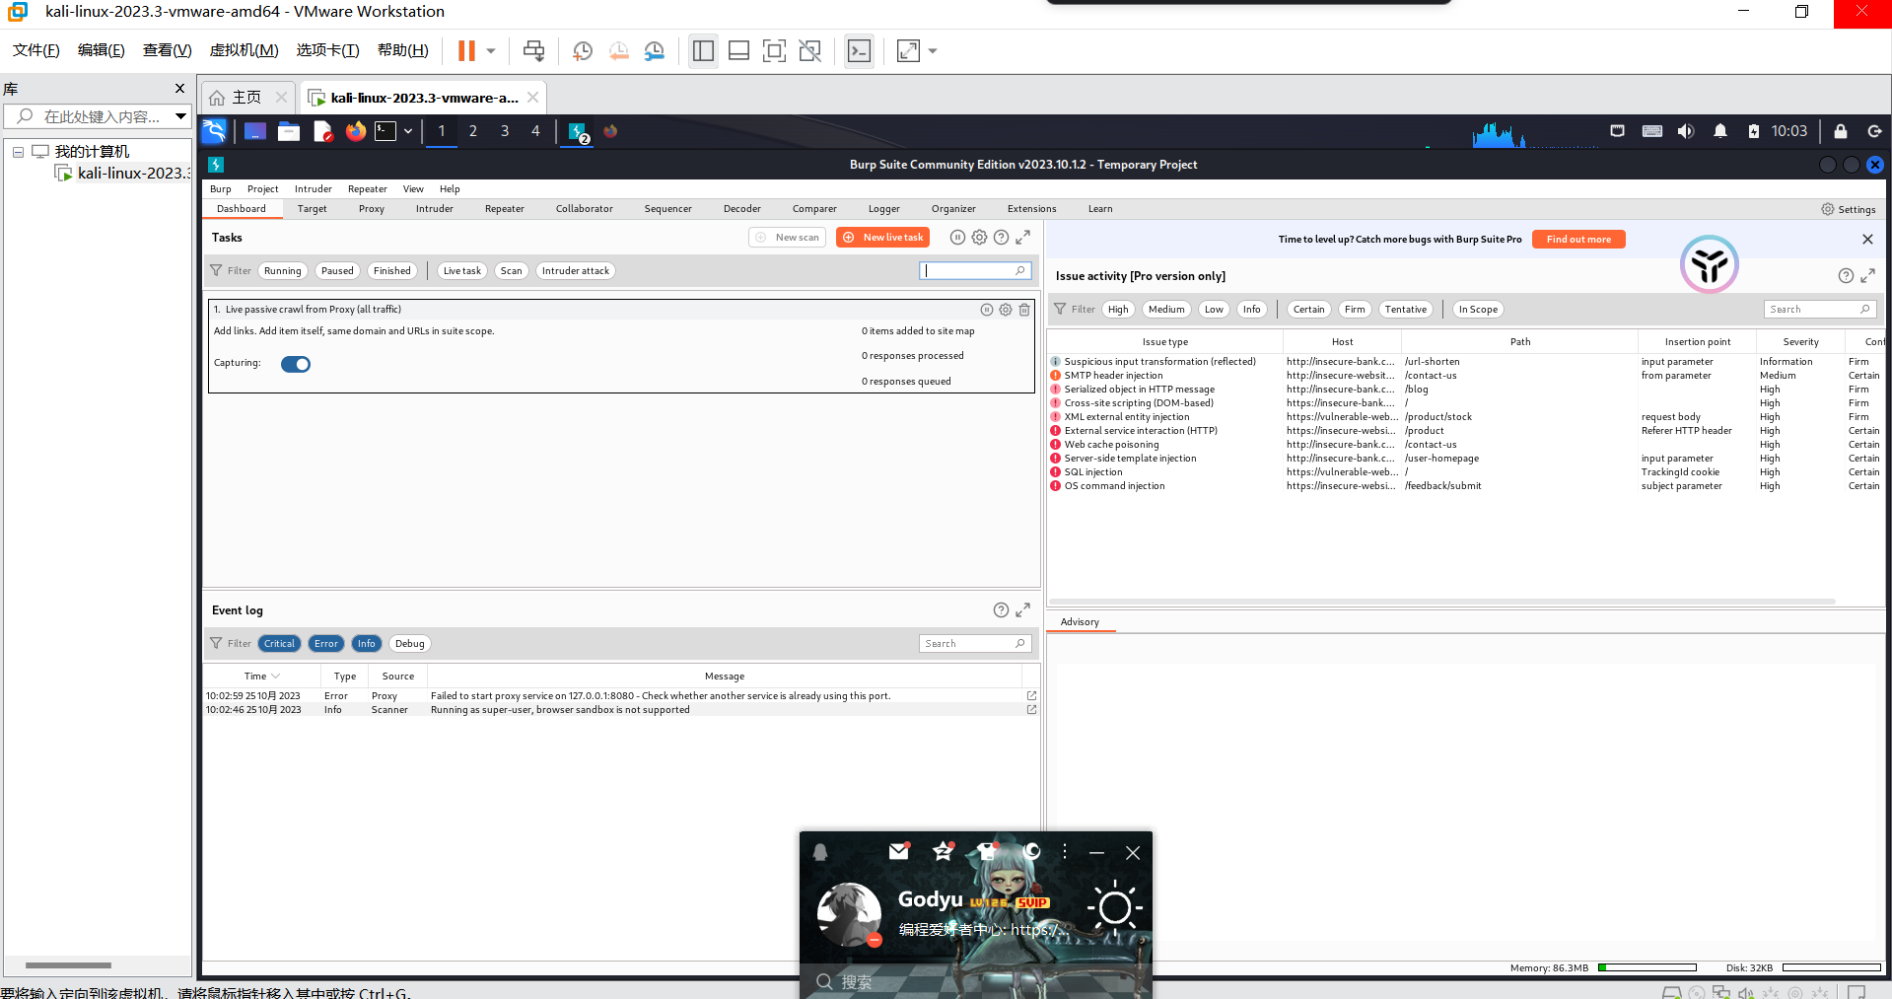The width and height of the screenshot is (1892, 999).
Task: Click the New scan button
Action: [788, 238]
